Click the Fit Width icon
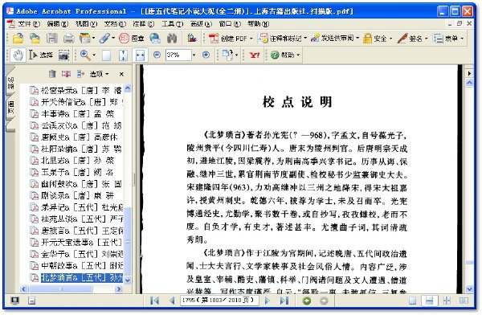The height and width of the screenshot is (315, 482). click(140, 55)
